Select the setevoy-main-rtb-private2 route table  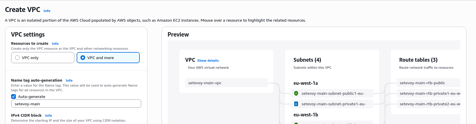[428, 104]
